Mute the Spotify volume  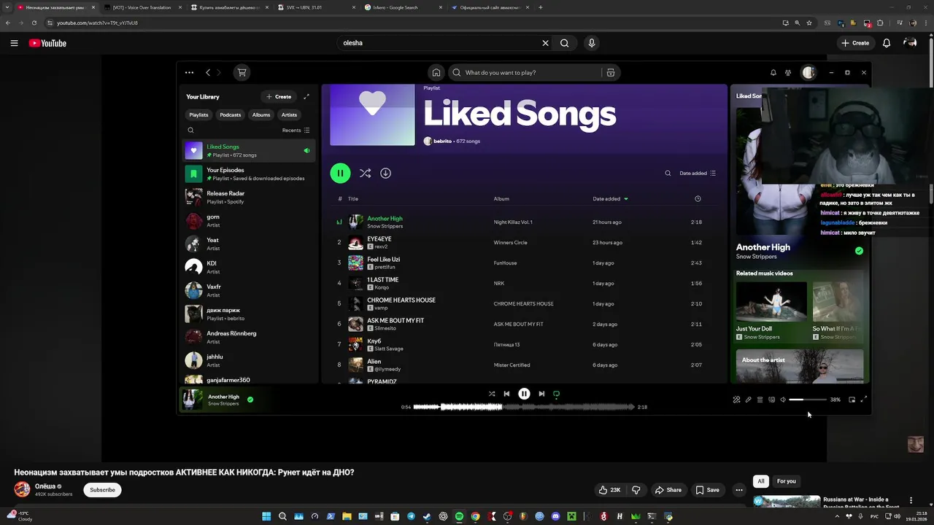783,400
